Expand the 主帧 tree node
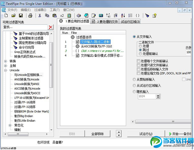Screen dimensions: 194x150 coord(5,66)
